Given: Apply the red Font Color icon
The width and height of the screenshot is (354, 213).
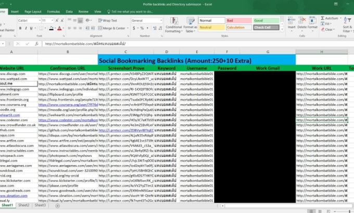Looking at the screenshot, I should click(59, 28).
